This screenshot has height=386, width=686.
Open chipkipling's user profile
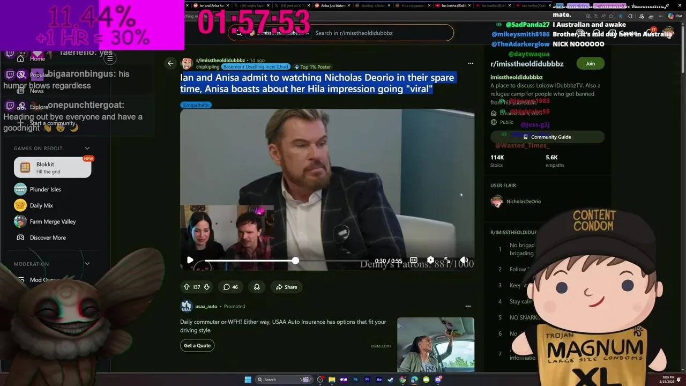(207, 67)
